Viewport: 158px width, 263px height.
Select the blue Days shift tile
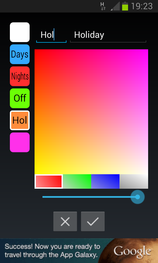[x=20, y=54]
